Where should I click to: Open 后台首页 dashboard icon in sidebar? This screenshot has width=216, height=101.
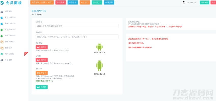(2, 12)
